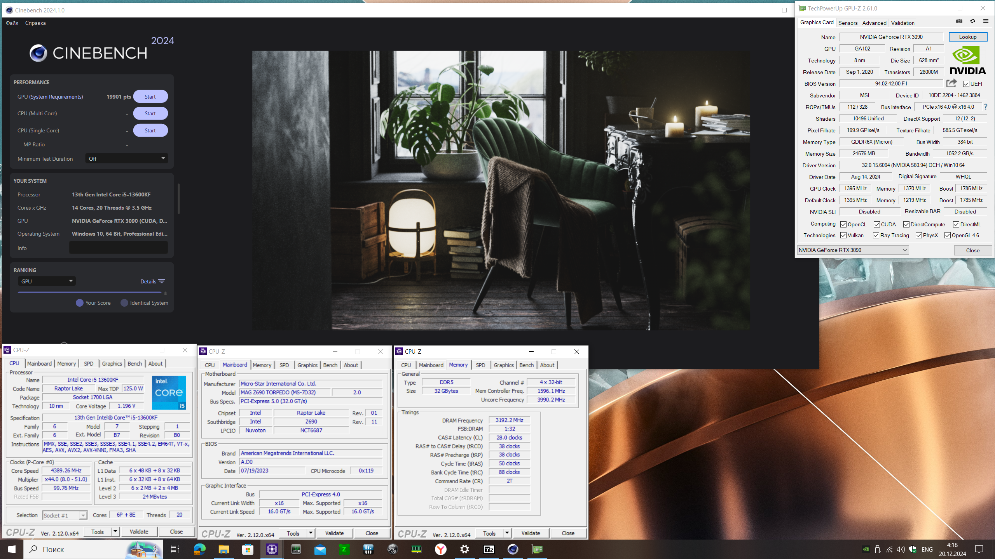Screen dimensions: 995x559
Task: Click the NVIDIA tray icon
Action: (x=866, y=549)
